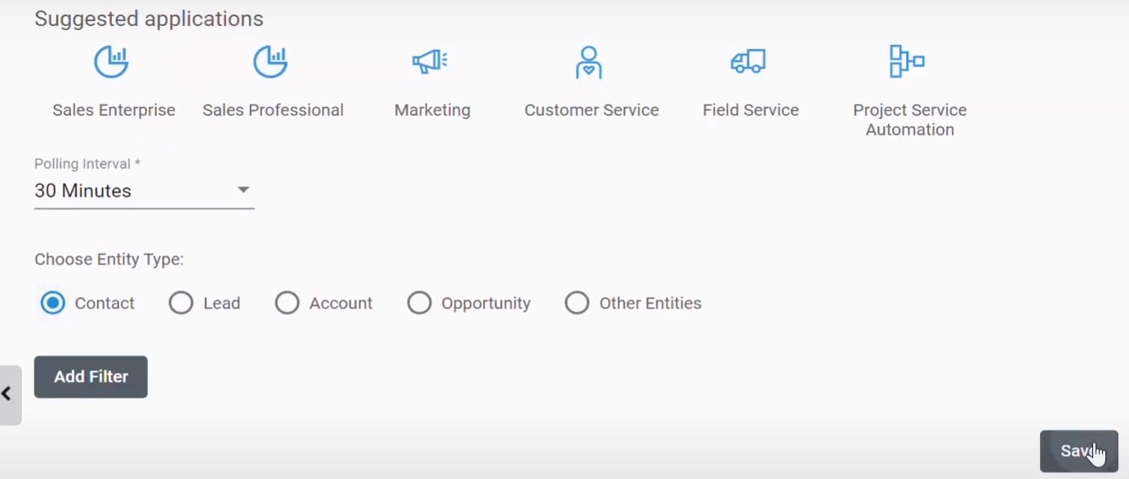Select the Lead entity radio button

(x=181, y=304)
